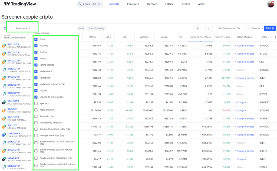This screenshot has width=277, height=171.
Task: Click the BTCKRW coin icon
Action: 4,110
